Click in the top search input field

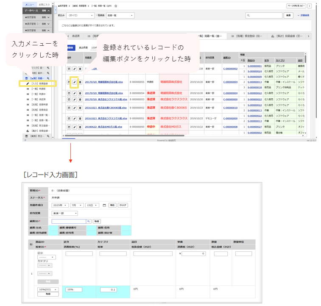click(264, 15)
